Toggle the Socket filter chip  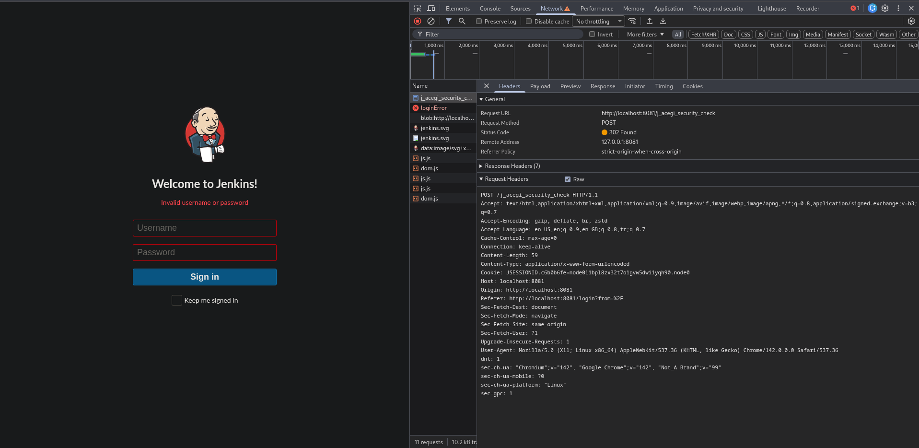864,35
